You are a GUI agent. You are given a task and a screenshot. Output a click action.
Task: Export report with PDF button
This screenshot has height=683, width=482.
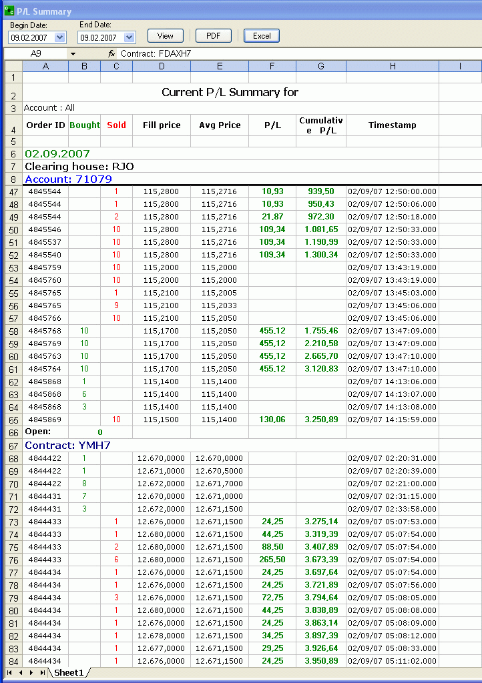point(213,36)
